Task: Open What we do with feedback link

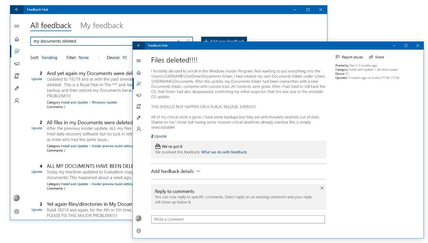Action: pyautogui.click(x=224, y=152)
